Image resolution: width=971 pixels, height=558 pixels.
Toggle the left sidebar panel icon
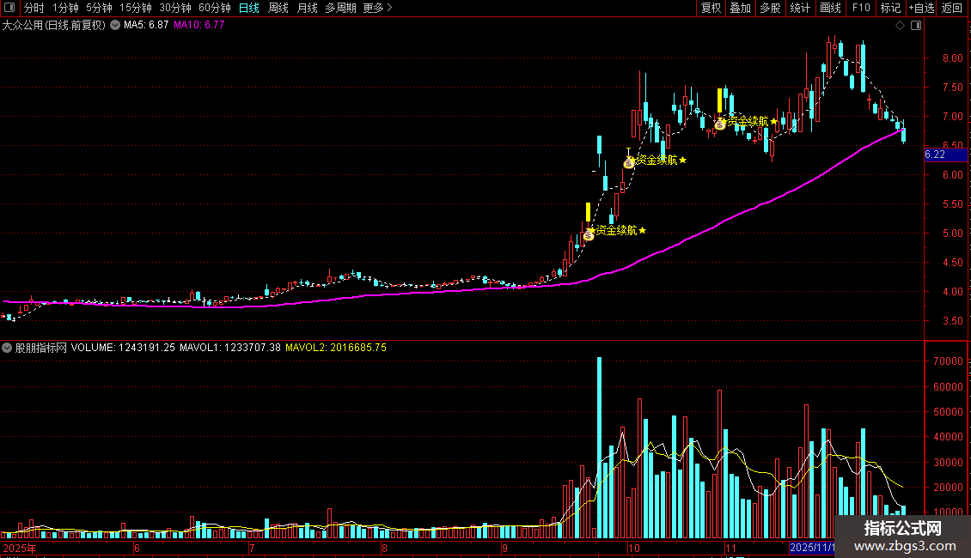(10, 8)
